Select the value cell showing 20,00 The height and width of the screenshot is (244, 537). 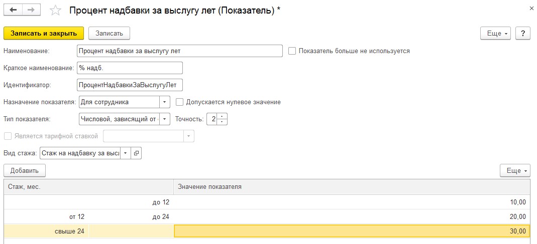tap(352, 216)
